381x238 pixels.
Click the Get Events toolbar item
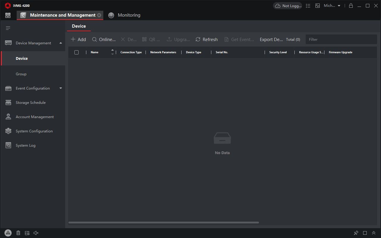(x=239, y=39)
